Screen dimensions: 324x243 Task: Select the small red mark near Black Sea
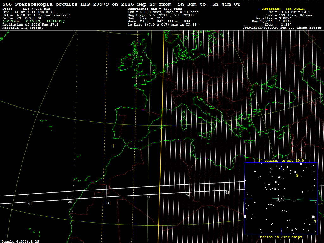(x=267, y=109)
